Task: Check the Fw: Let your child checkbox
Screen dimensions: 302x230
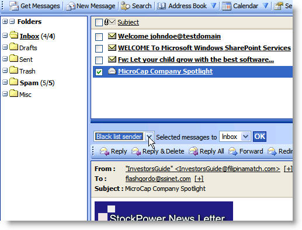Action: click(99, 60)
